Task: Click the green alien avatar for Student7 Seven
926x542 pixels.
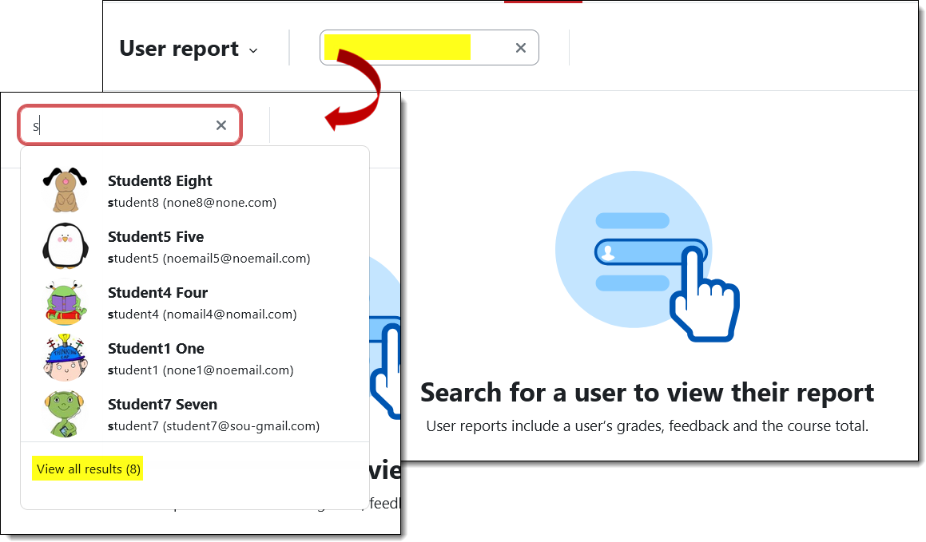Action: pos(65,413)
